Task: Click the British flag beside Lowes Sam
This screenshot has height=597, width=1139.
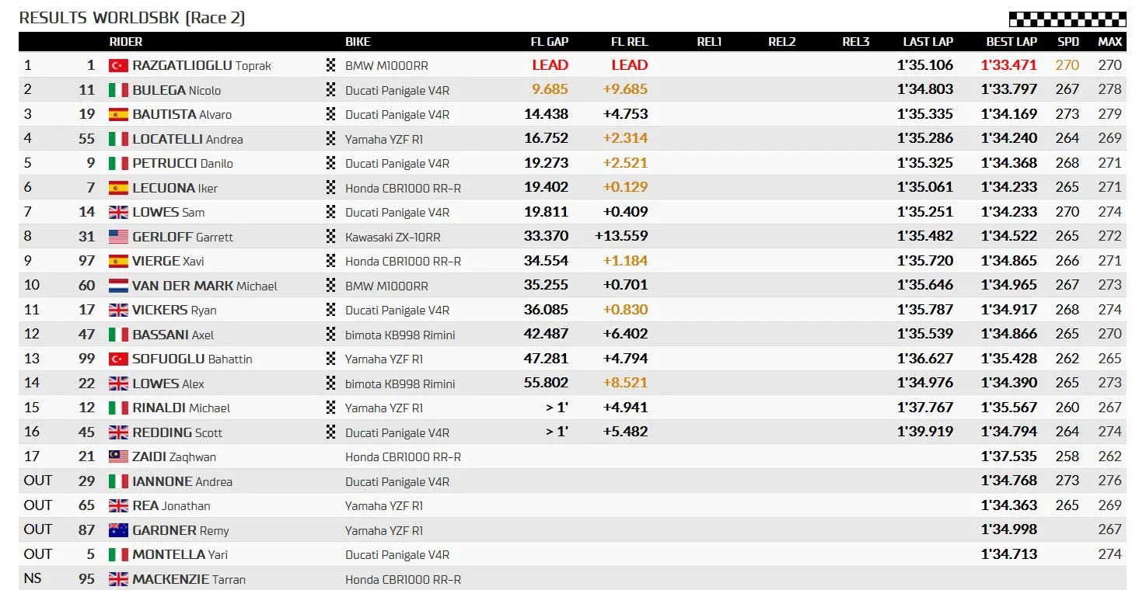Action: (118, 213)
